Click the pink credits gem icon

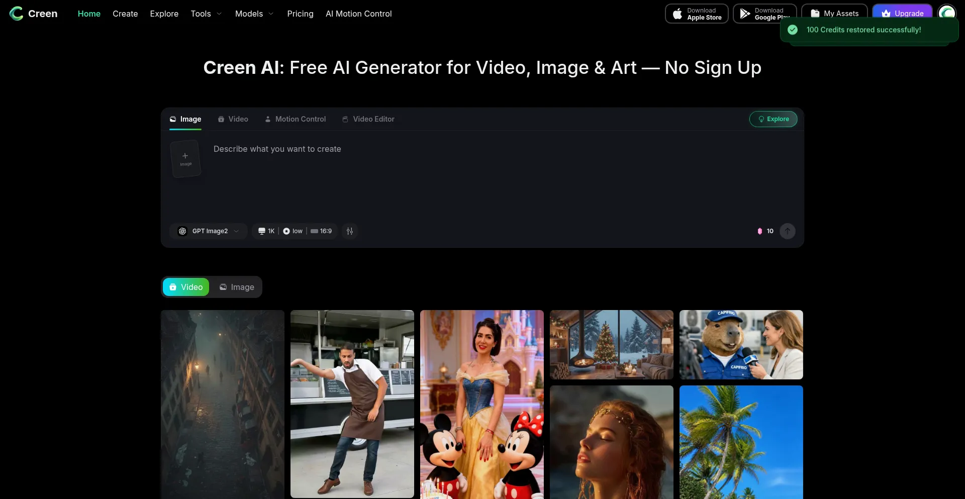(x=759, y=231)
